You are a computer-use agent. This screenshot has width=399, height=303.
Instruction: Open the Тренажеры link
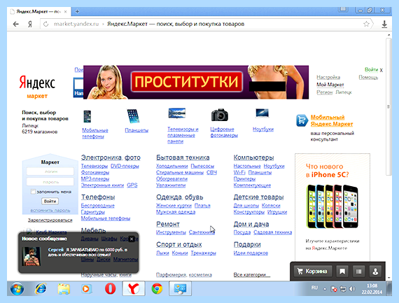point(203,253)
